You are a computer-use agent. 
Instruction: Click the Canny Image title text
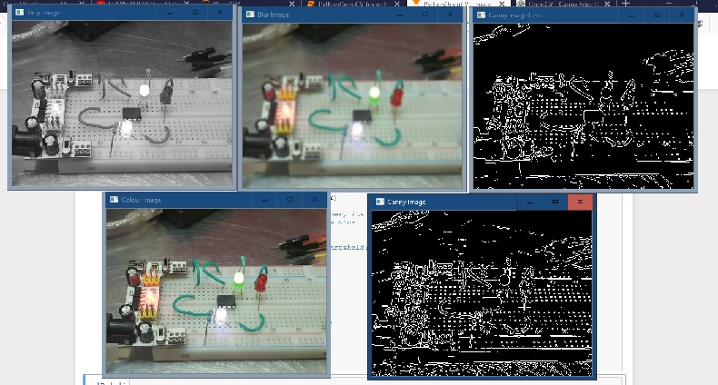point(406,202)
